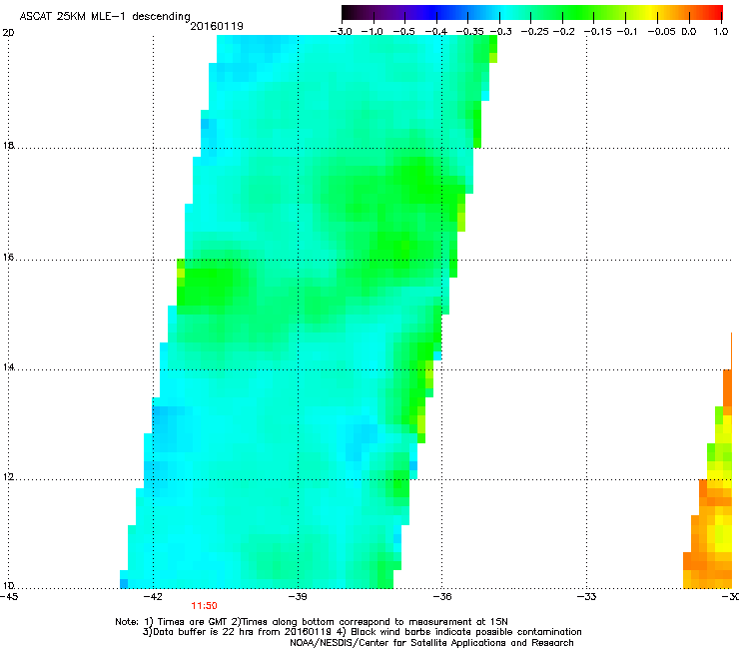This screenshot has width=739, height=649.
Task: Click the yellow section of the color scale
Action: tap(650, 12)
